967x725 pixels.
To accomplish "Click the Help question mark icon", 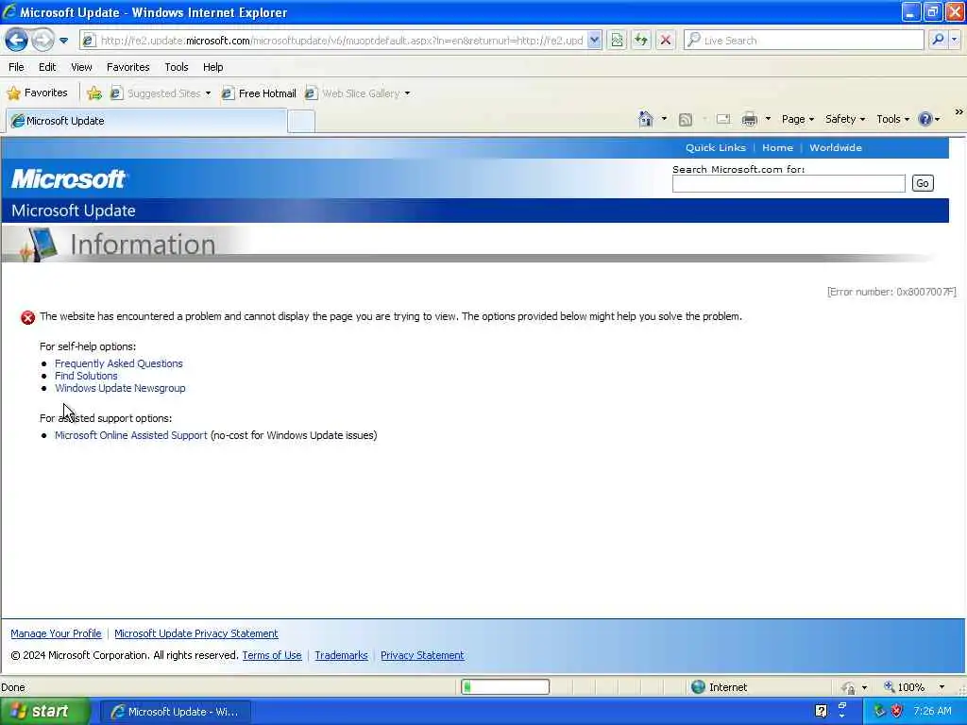I will (925, 119).
